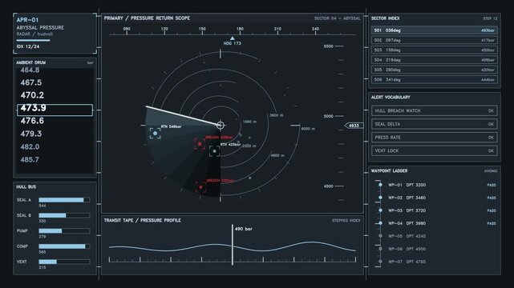This screenshot has width=514, height=288.
Task: Click the SEAL A level bar
Action: point(64,200)
